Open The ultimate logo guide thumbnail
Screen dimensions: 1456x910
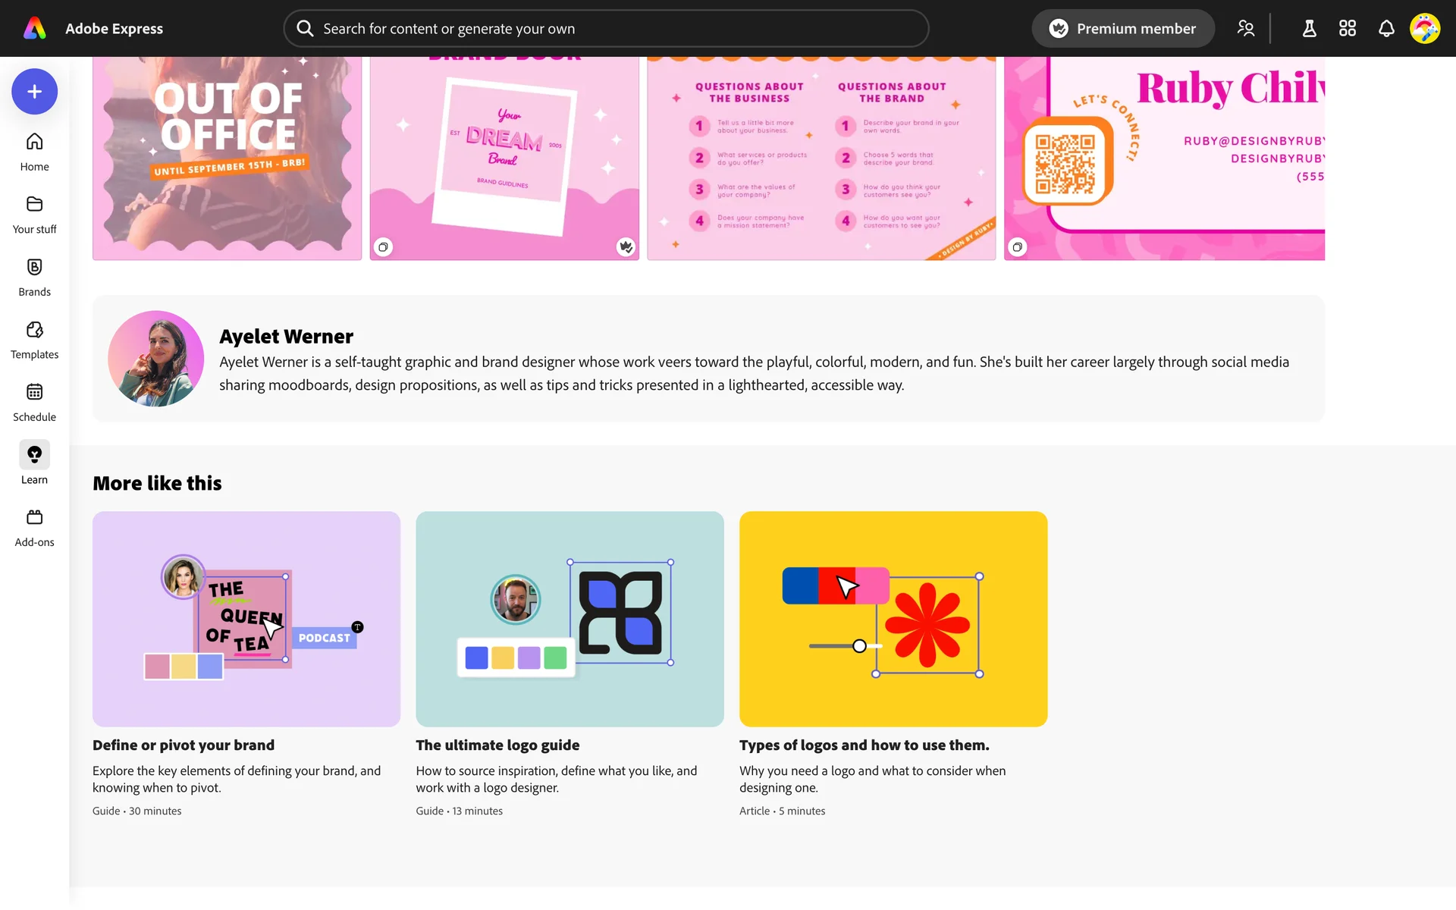[570, 619]
